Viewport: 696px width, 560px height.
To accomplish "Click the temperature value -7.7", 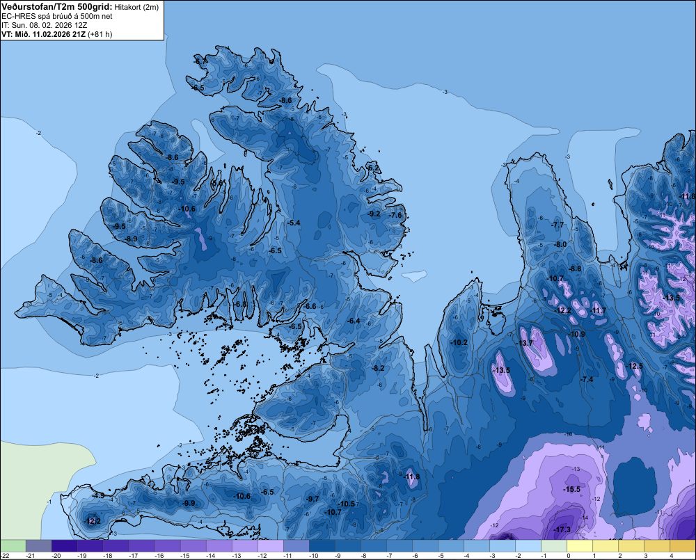I will [557, 225].
